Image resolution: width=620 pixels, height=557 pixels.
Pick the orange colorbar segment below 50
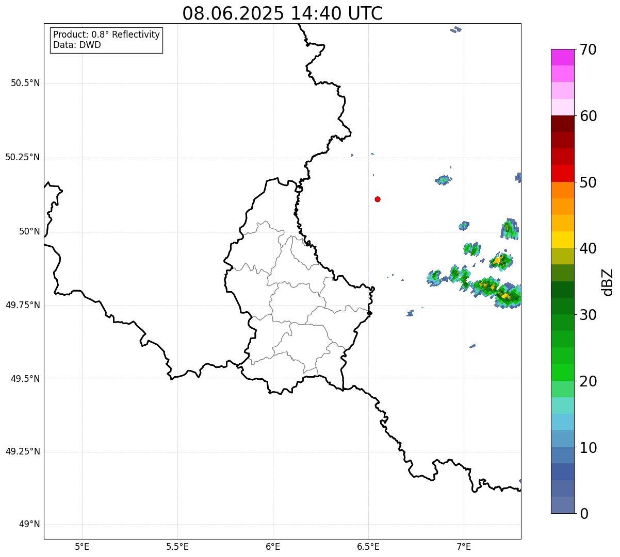click(x=562, y=190)
